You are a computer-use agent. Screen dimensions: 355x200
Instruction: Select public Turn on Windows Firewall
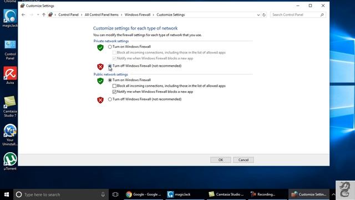click(x=110, y=80)
